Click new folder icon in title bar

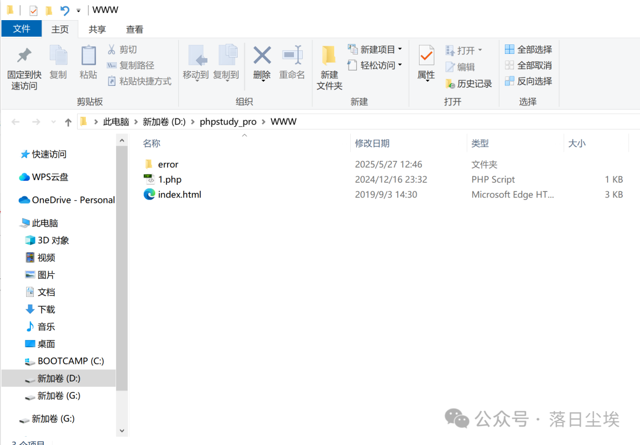(49, 10)
